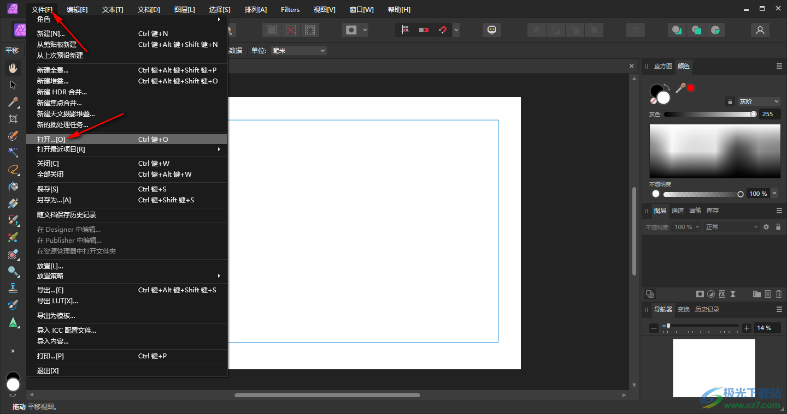The width and height of the screenshot is (787, 414).
Task: Click 打开...[O] in the File menu
Action: click(51, 140)
